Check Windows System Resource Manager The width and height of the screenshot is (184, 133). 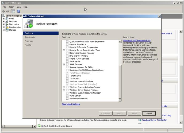67,93
